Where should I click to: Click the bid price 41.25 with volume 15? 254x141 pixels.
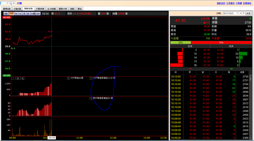tap(207, 54)
